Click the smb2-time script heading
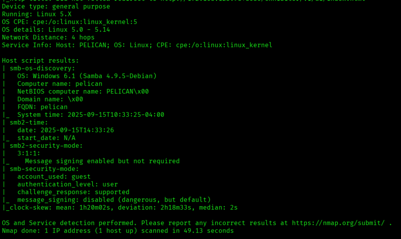 (29, 122)
